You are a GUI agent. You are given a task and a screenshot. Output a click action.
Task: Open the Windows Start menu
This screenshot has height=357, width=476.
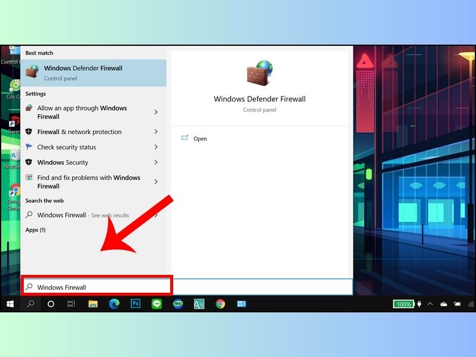(x=10, y=304)
